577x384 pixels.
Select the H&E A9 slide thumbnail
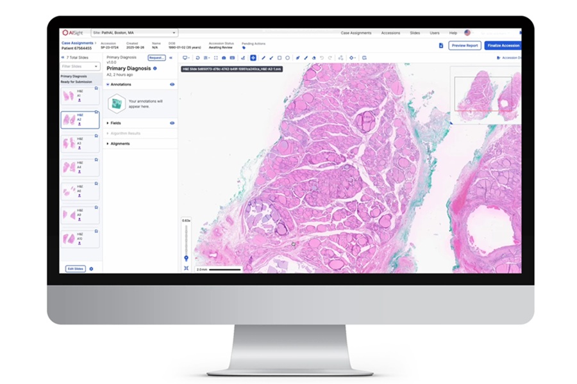(x=80, y=215)
